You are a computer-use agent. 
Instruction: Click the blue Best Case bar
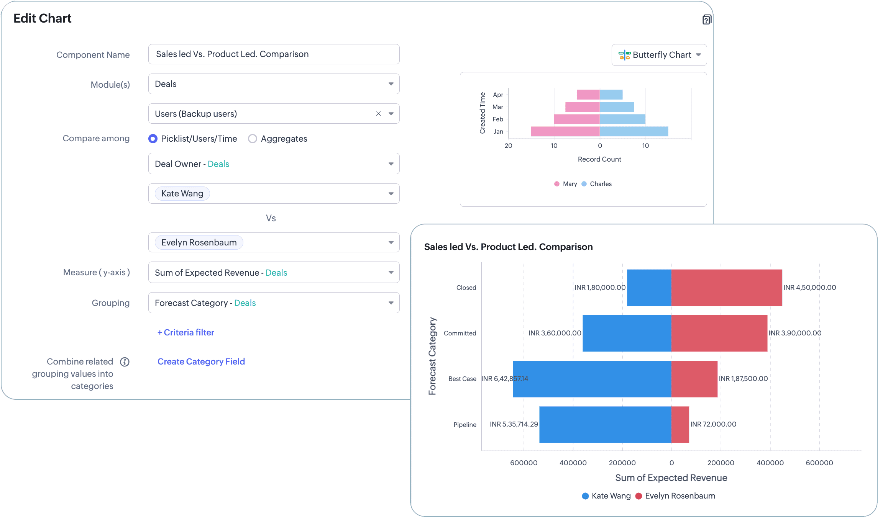[x=592, y=379]
